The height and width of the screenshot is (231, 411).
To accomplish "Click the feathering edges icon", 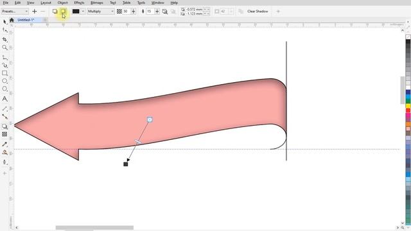I will (x=173, y=12).
